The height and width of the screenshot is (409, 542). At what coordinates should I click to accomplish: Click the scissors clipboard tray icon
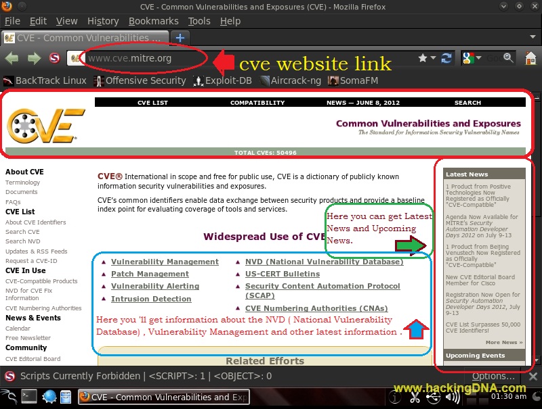[415, 398]
